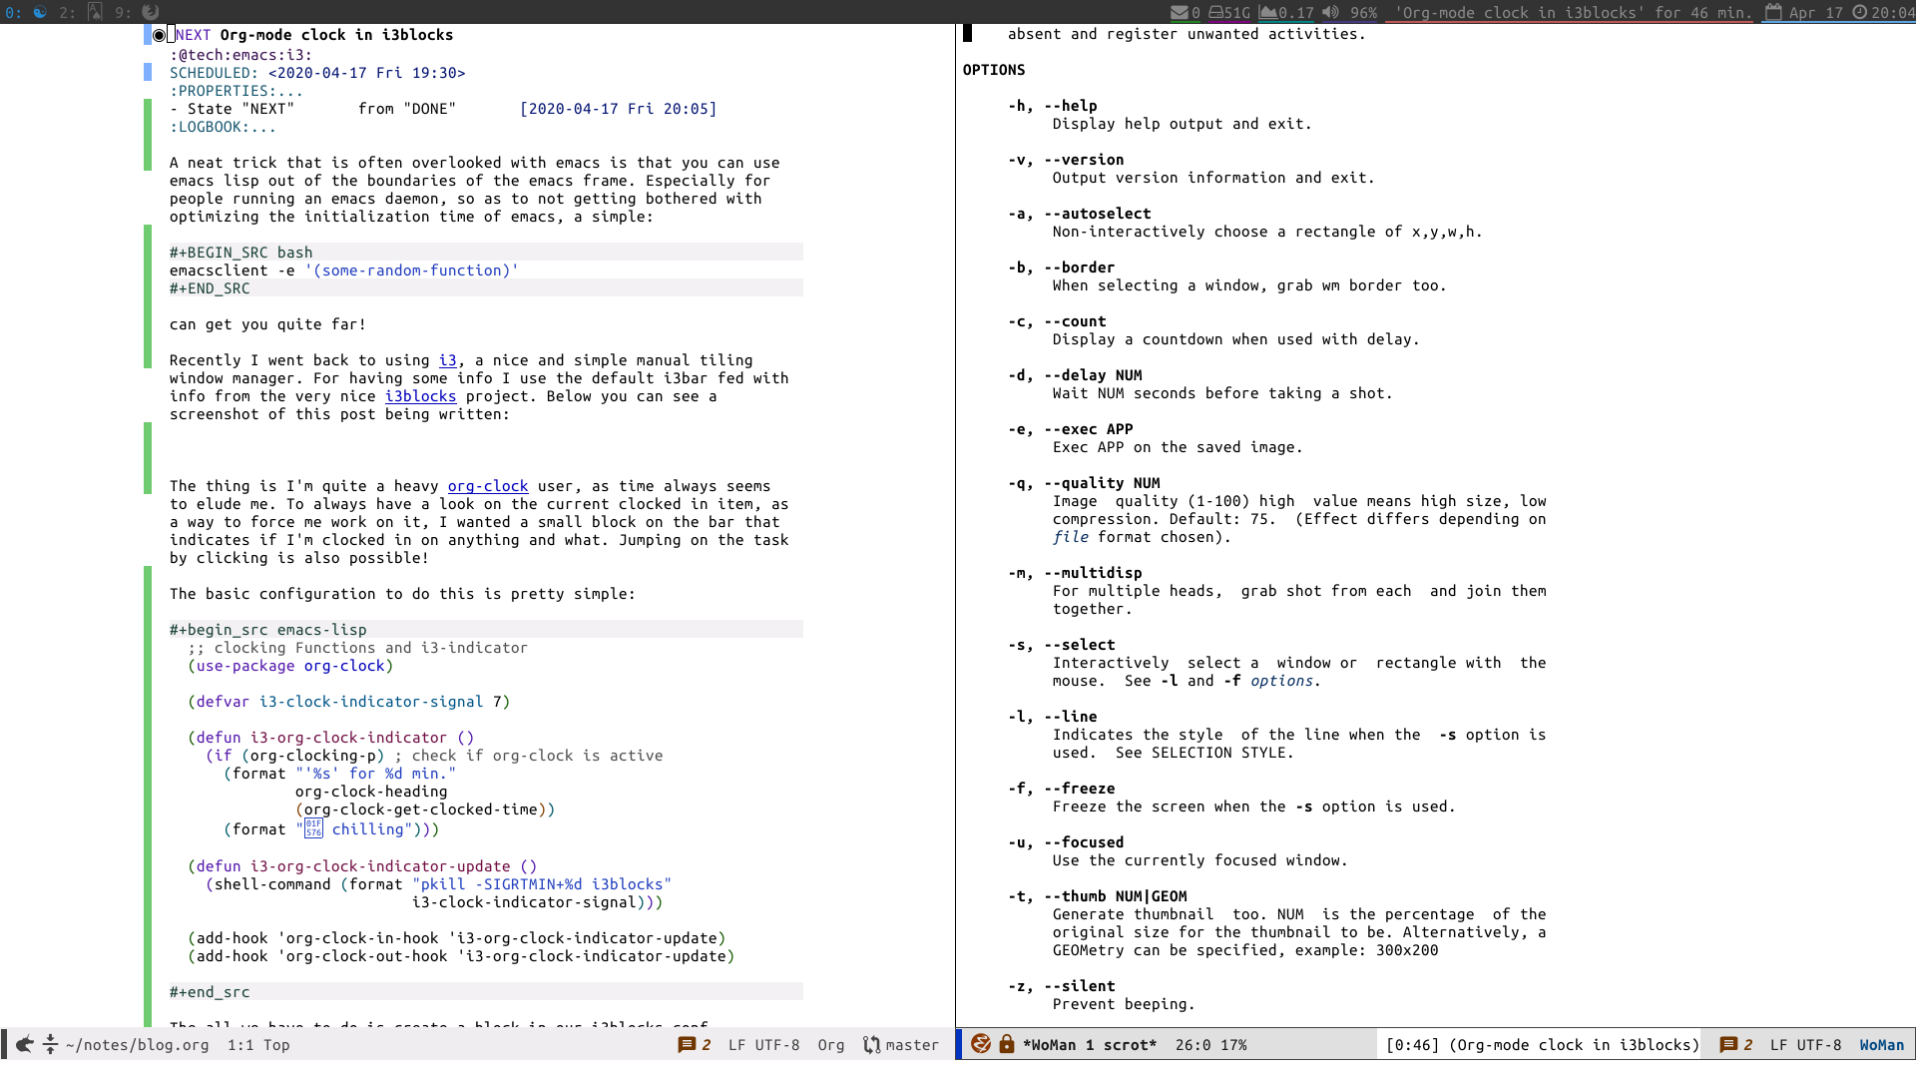The height and width of the screenshot is (1078, 1916).
Task: Click the italic 'file' reference in quality description
Action: (x=1071, y=537)
